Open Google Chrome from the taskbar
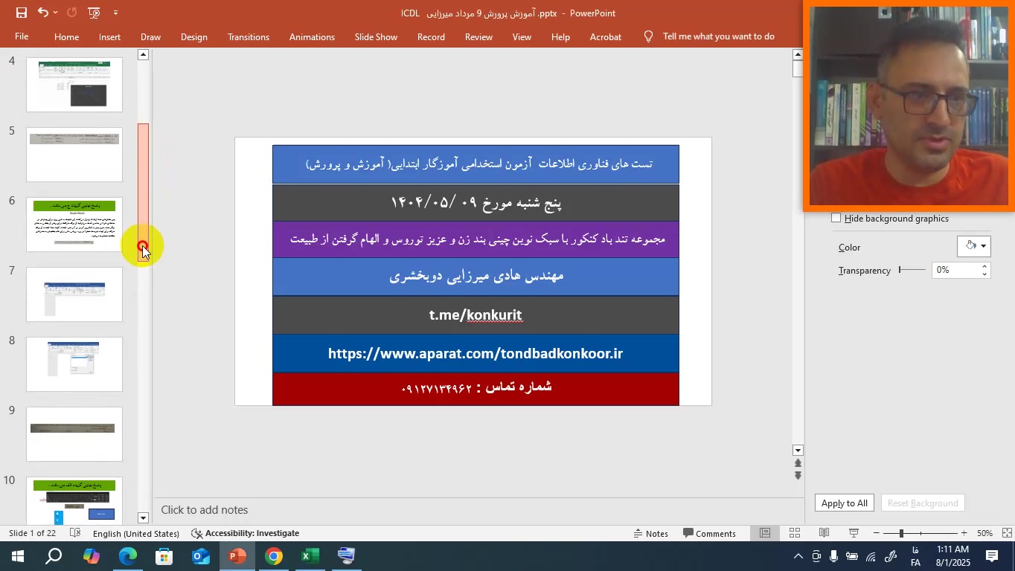The height and width of the screenshot is (571, 1015). 274,556
